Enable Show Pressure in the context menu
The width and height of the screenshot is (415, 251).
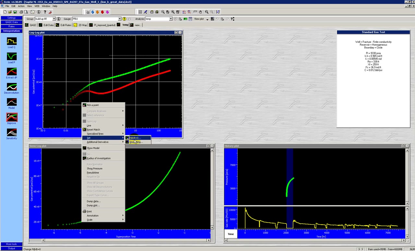point(94,168)
